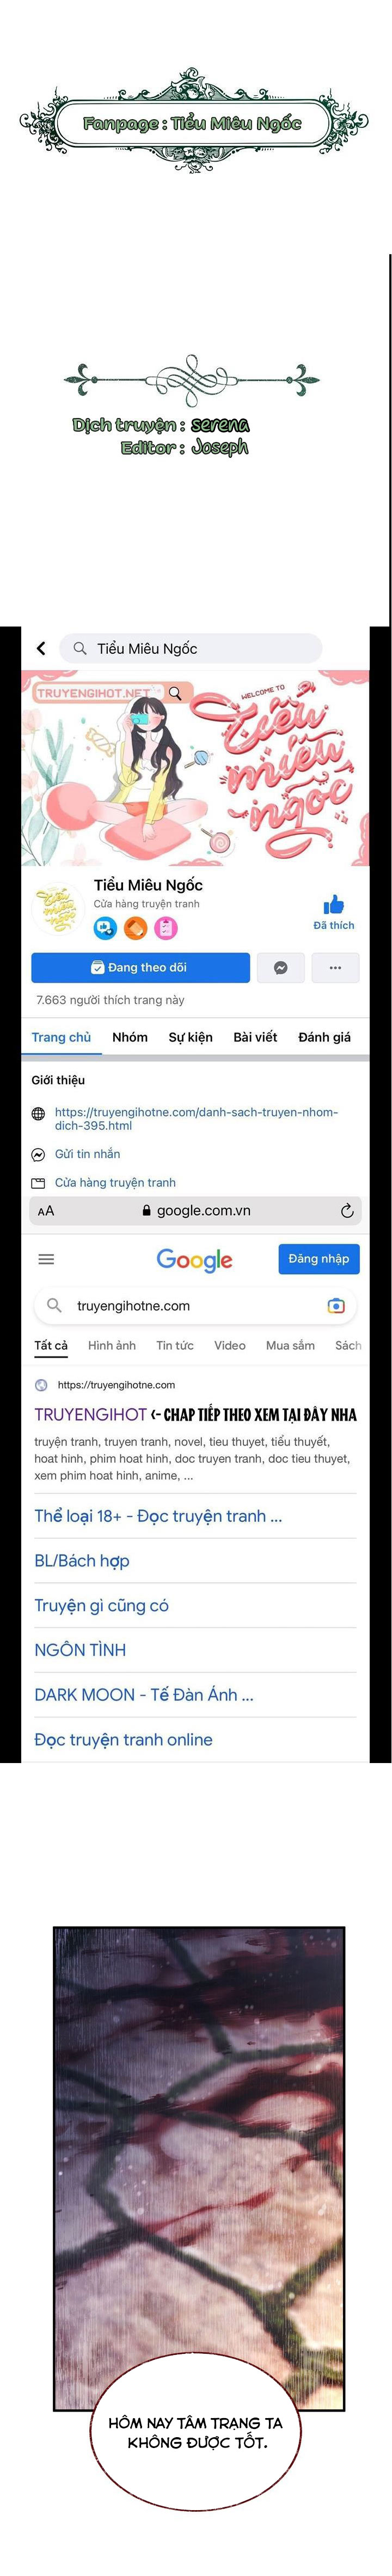Tap the back arrow beside search bar

tap(41, 648)
